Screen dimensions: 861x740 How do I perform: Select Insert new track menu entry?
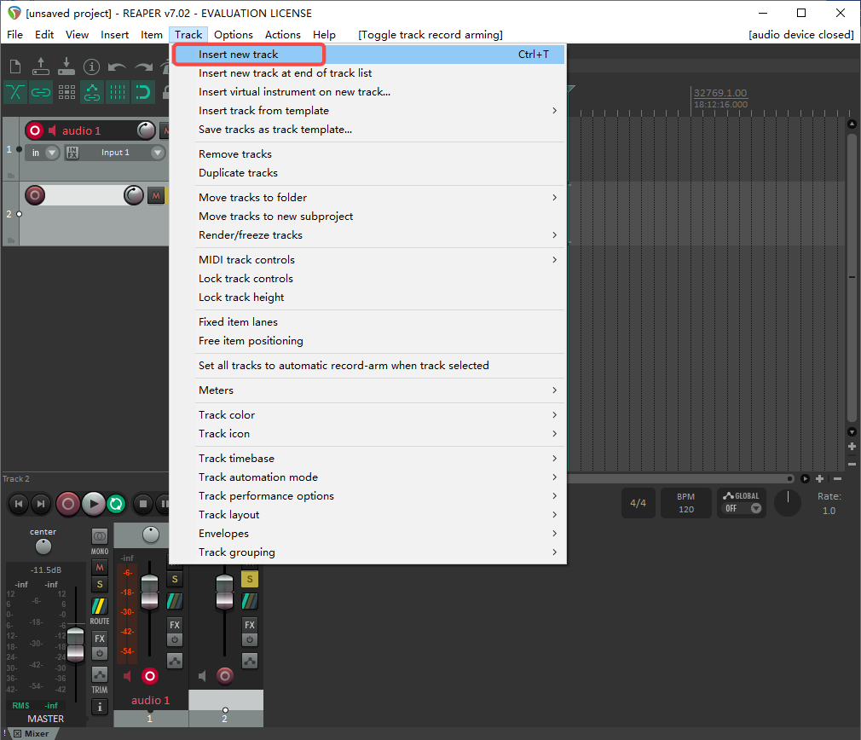(368, 55)
